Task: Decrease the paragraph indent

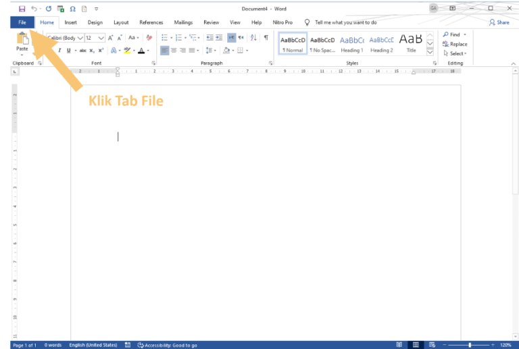Action: pos(209,38)
